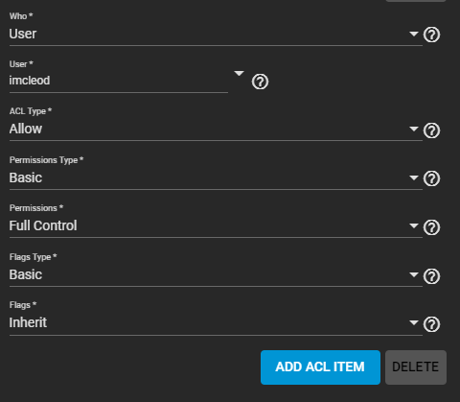The image size is (460, 402).
Task: Open the User combo box arrow
Action: 239,74
